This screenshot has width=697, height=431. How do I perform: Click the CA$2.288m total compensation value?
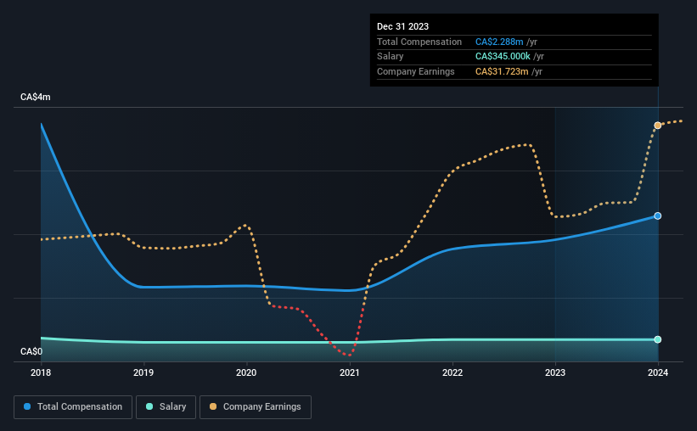click(499, 42)
